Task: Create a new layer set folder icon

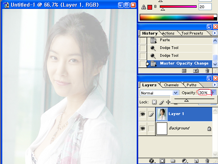Action: tap(173, 161)
